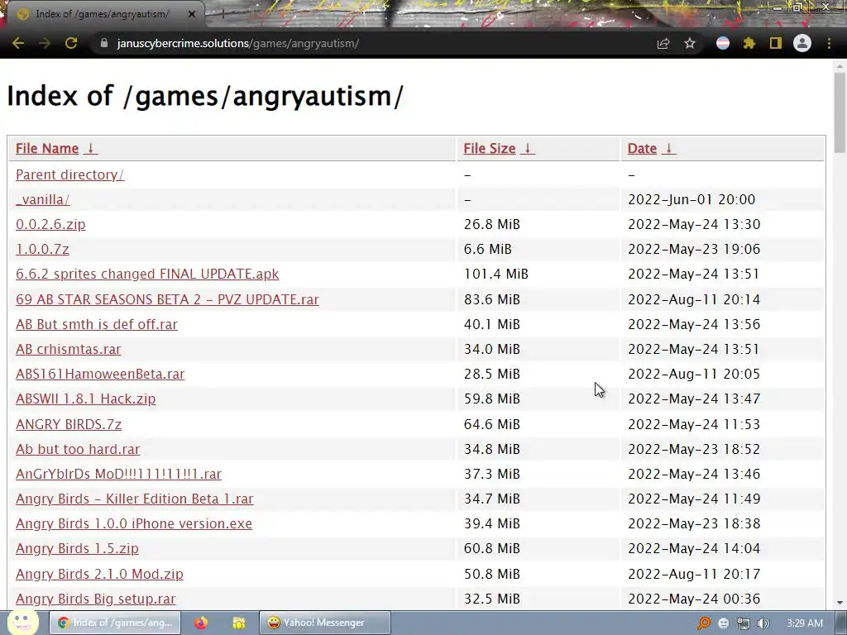Download AB crhismtas.rar

click(x=68, y=349)
